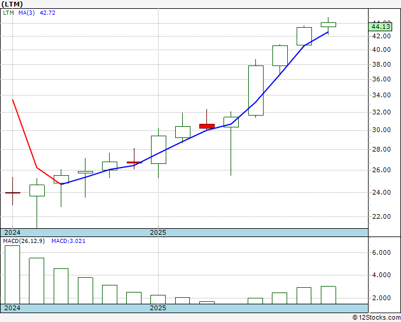Screen dimensions: 401x322
Task: Click the MACD:3.021 value label
Action: tap(68, 241)
